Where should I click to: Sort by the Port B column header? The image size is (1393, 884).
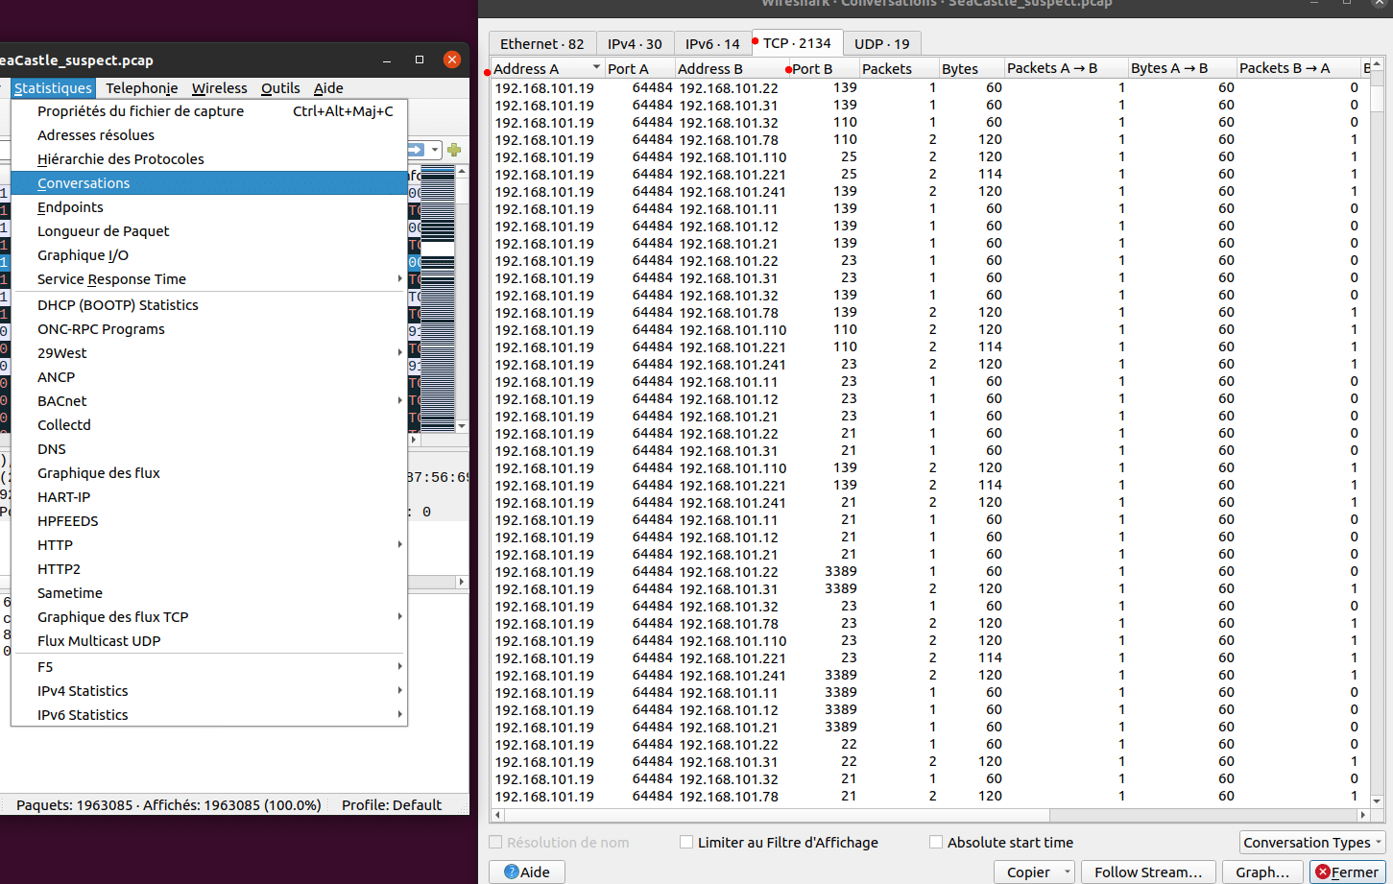point(822,68)
